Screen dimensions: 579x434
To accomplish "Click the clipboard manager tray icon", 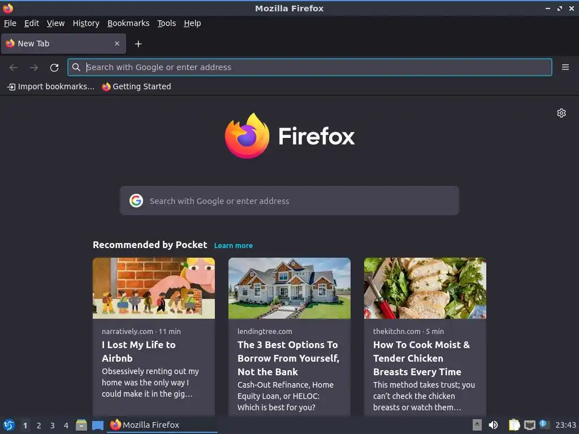I will [x=514, y=425].
